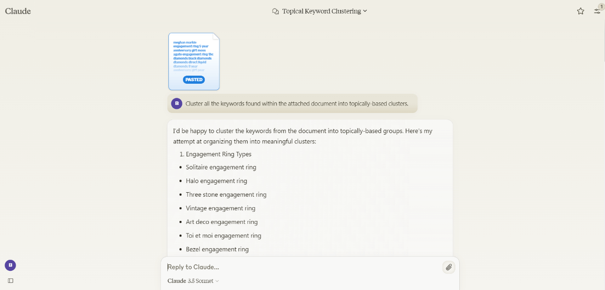Click the chat bubbles icon beside the title
The width and height of the screenshot is (605, 290).
click(x=275, y=11)
